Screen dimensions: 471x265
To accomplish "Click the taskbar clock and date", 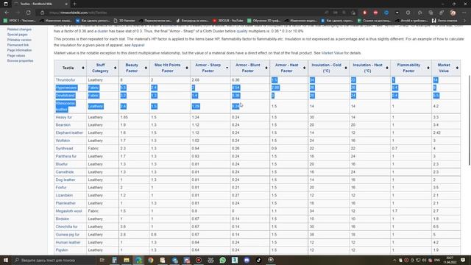I will point(450,260).
